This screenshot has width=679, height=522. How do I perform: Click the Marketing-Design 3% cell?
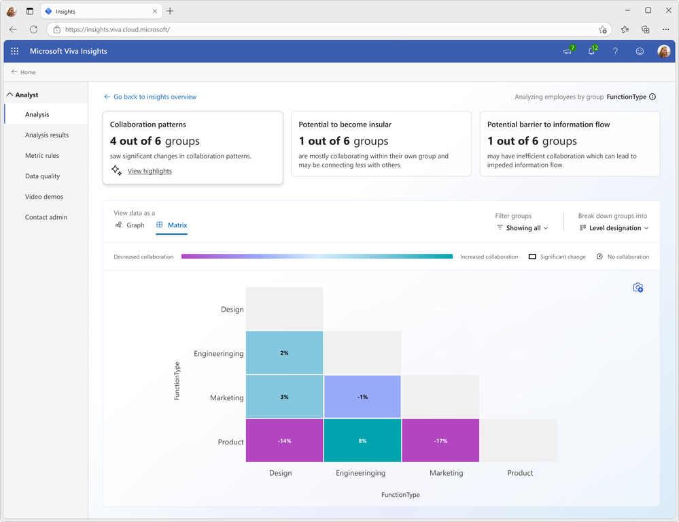point(285,397)
